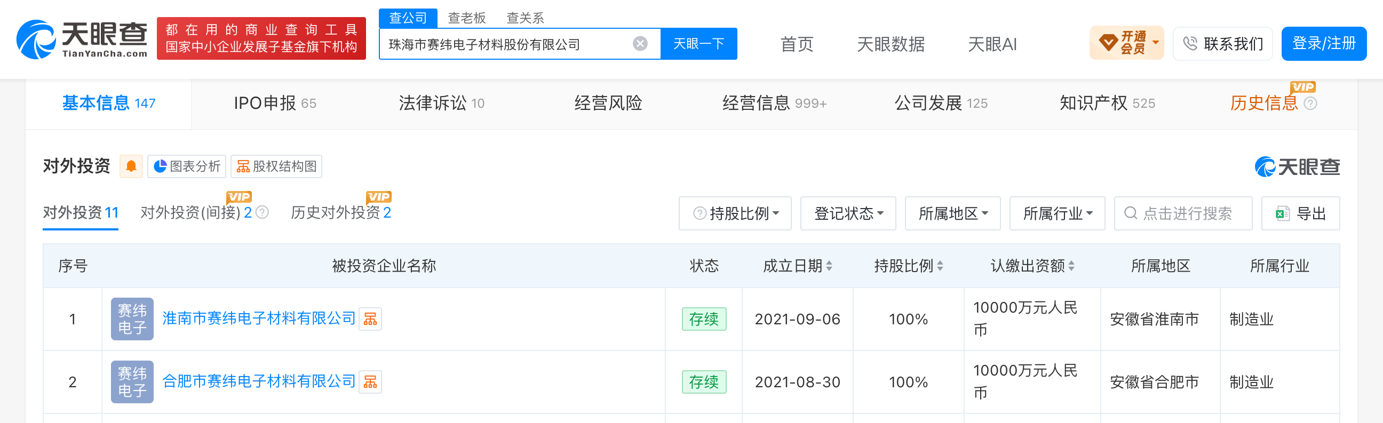Select the 对外投资(间接) sub-tab
Screen dimensions: 1383x423
[196, 213]
